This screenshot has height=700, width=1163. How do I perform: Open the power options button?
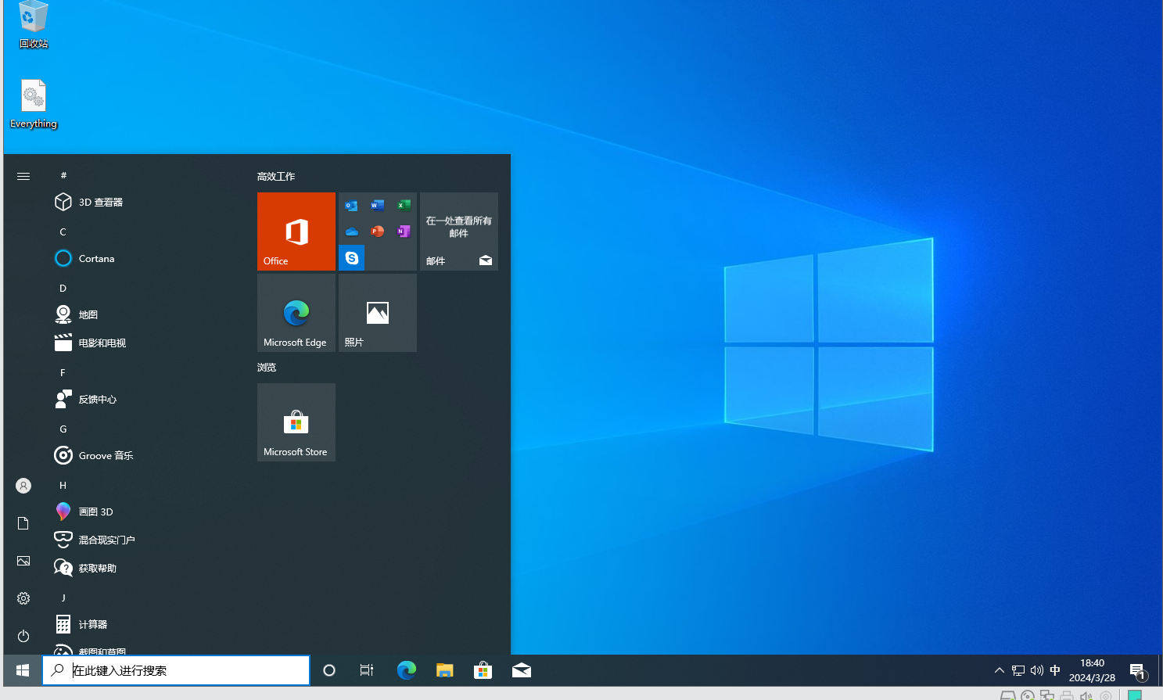coord(23,636)
